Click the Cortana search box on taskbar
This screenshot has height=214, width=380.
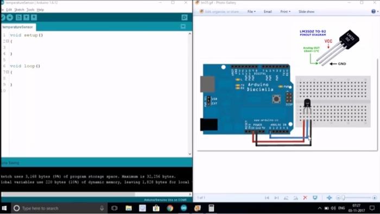(x=59, y=208)
